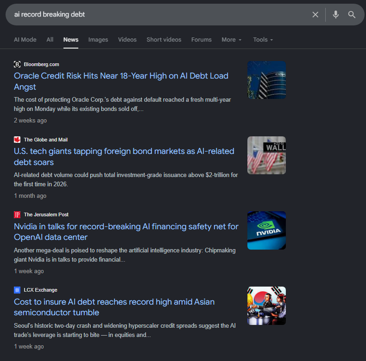366x361 pixels.
Task: Expand the More dropdown menu
Action: 231,40
